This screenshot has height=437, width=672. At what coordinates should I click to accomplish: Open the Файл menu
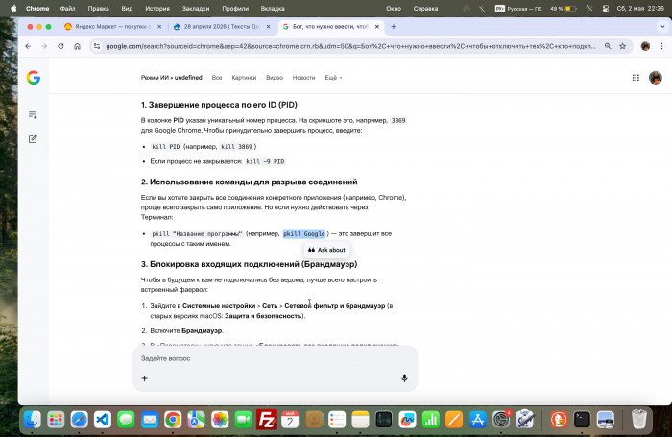(x=68, y=8)
